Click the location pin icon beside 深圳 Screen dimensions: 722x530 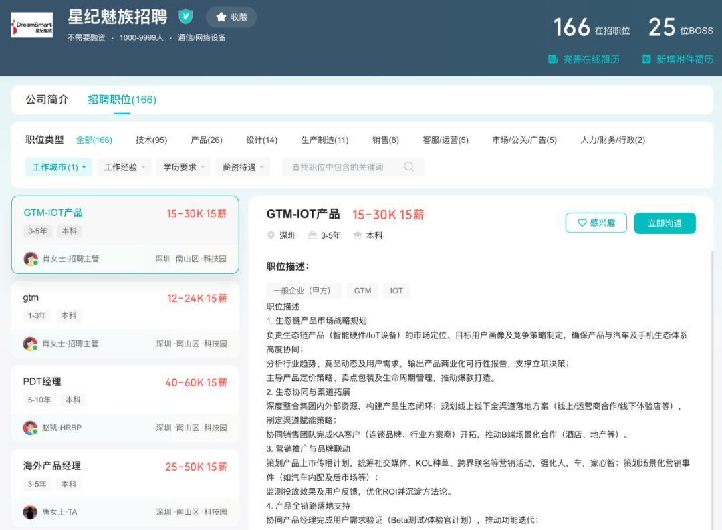(271, 235)
